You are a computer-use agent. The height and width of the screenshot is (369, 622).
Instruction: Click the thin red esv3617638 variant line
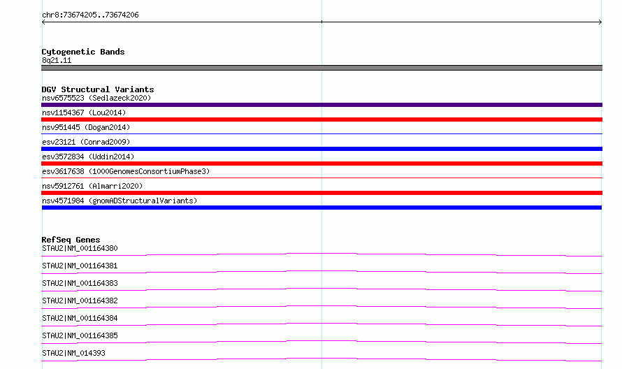pos(321,178)
